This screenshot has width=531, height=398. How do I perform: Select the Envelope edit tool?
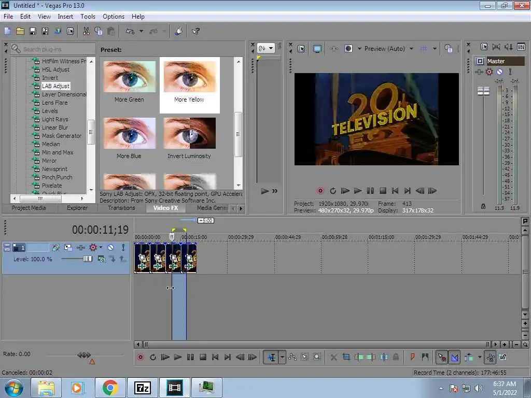pos(292,357)
